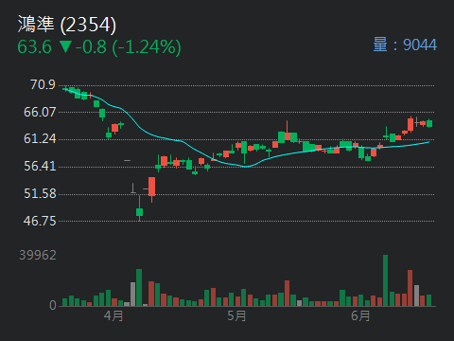This screenshot has width=454, height=341.
Task: Click the stock title 鴻準 (2354)
Action: coord(67,25)
